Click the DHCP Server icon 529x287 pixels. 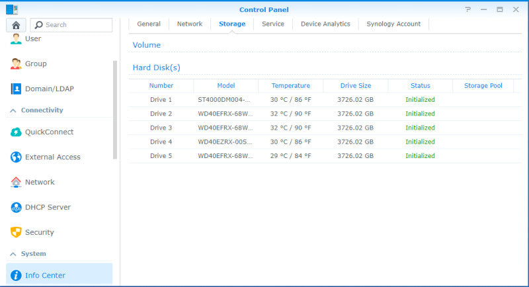[x=16, y=207]
